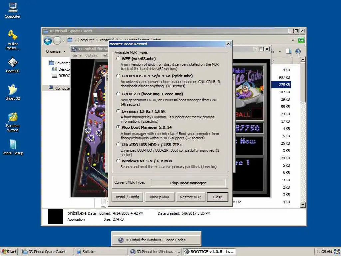Click the 107 KB size cell
The height and width of the screenshot is (256, 341).
[x=284, y=92]
